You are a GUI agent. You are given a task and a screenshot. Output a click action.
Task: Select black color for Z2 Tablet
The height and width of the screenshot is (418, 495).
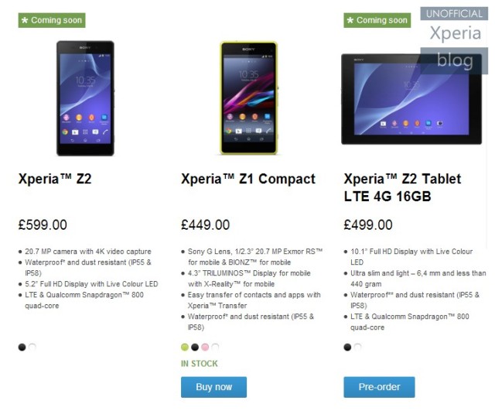(x=347, y=347)
